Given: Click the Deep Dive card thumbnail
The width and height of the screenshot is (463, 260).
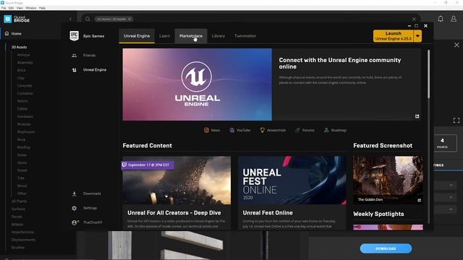Looking at the screenshot, I should tap(177, 181).
